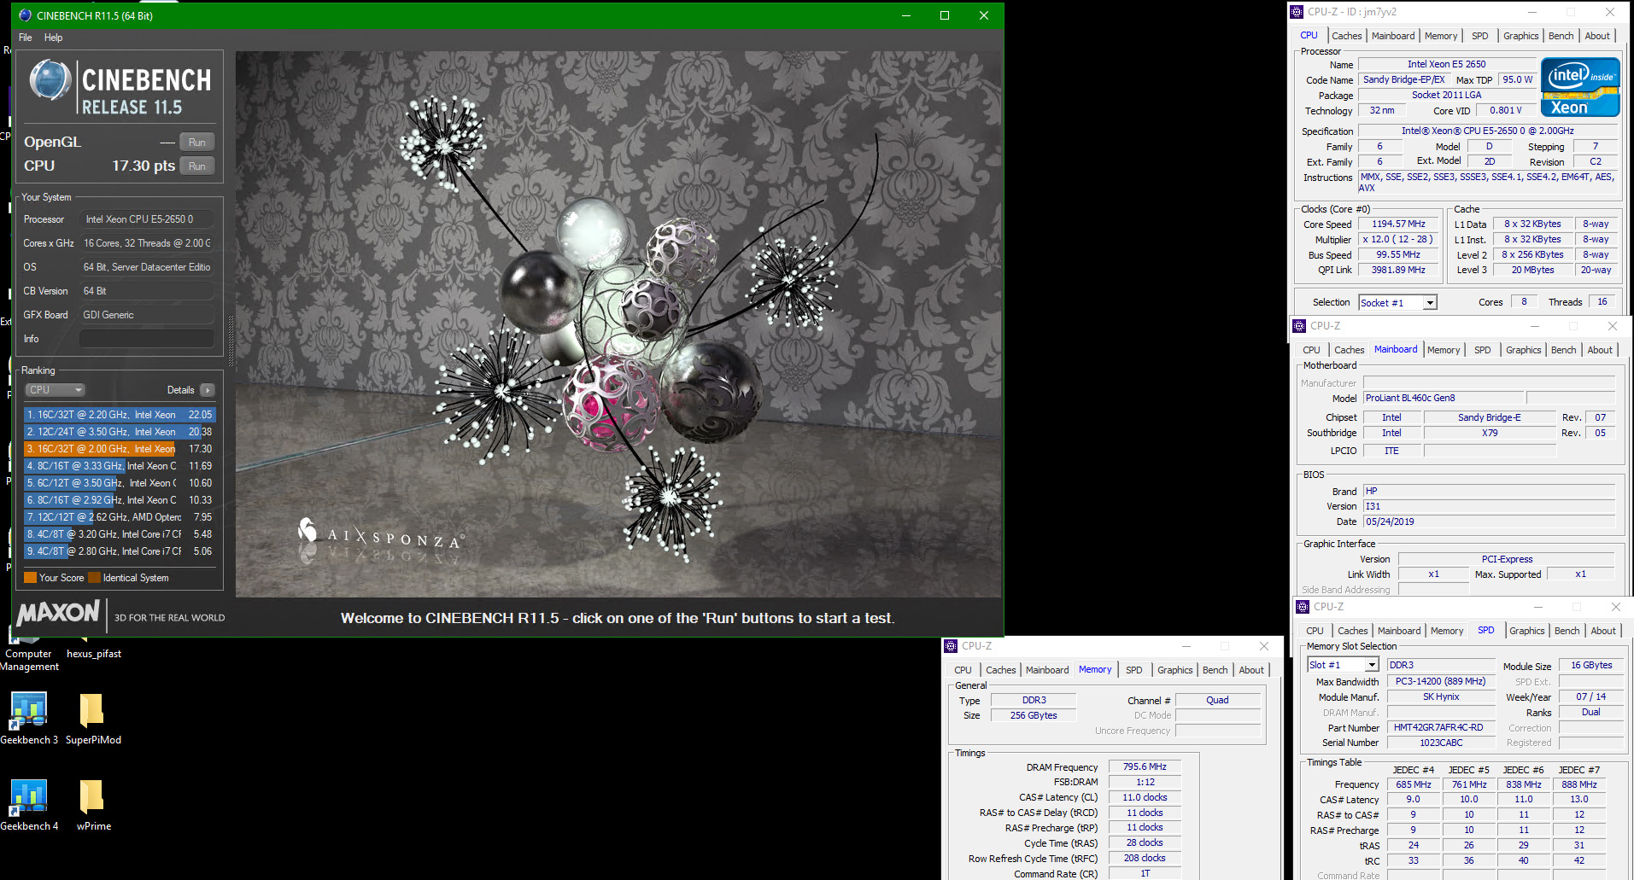Click the Cinebench title bar app icon
Screen dimensions: 1634x880
click(x=25, y=15)
